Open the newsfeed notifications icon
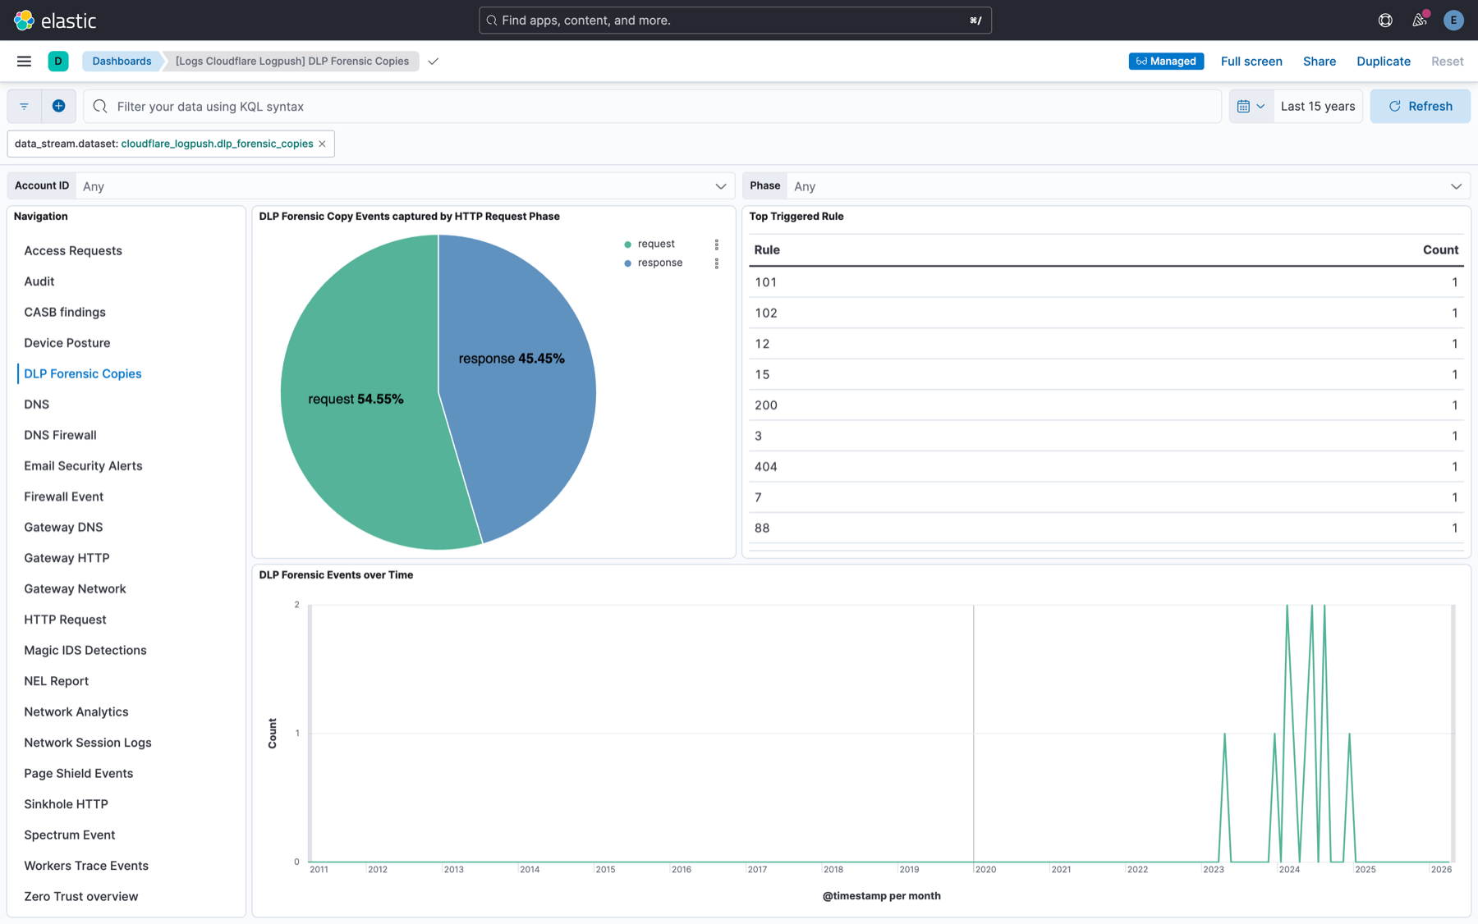The width and height of the screenshot is (1478, 924). [1420, 20]
